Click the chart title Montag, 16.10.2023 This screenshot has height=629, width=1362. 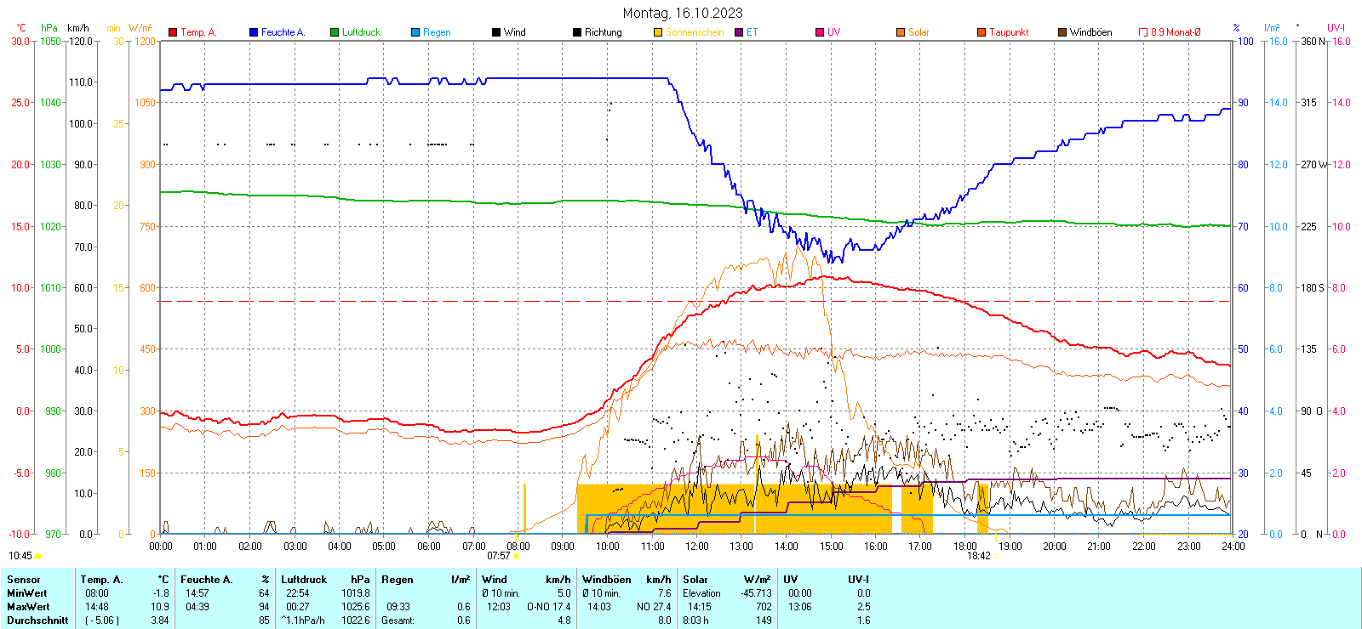(x=682, y=13)
